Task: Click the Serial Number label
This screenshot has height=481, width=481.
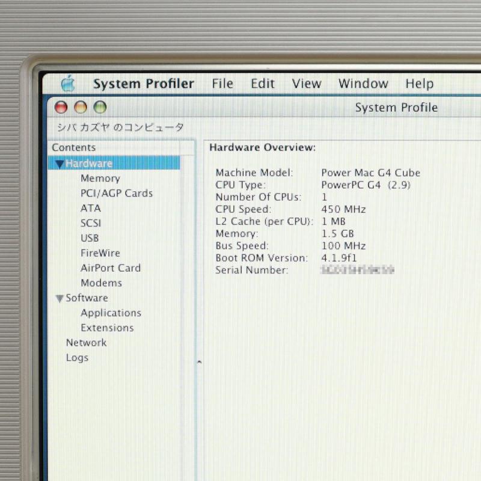Action: pyautogui.click(x=252, y=270)
